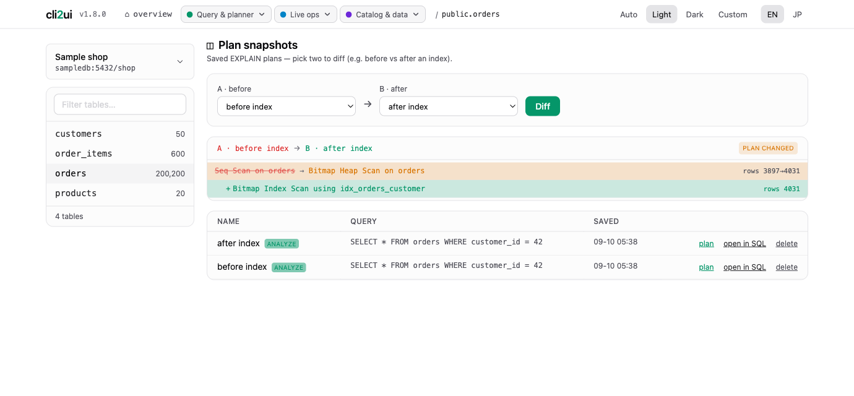Viewport: 854px width, 396px height.
Task: Delete the before index snapshot
Action: click(787, 267)
